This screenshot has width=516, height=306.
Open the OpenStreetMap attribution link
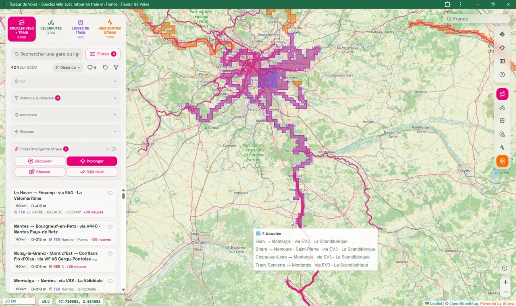click(463, 304)
